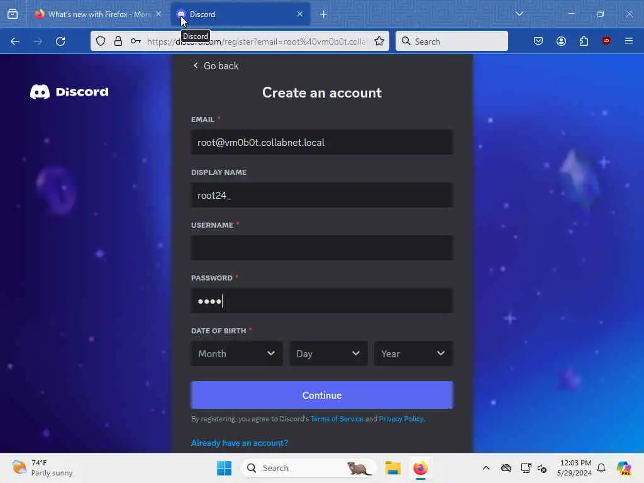Open the Day dropdown
Image resolution: width=644 pixels, height=483 pixels.
328,353
